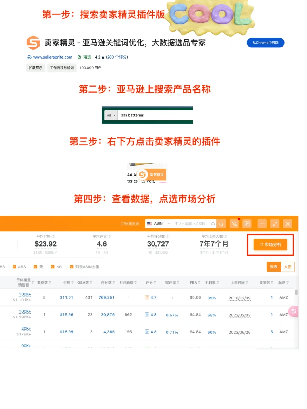Click the 55% gross margin value
This screenshot has height=409, width=307.
pos(212,315)
